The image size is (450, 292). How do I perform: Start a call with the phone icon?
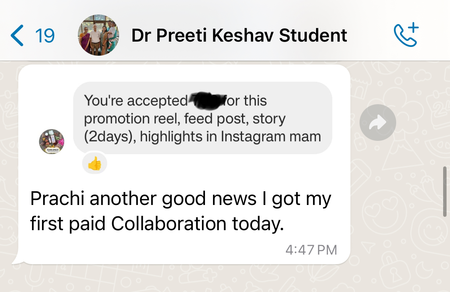pyautogui.click(x=406, y=35)
